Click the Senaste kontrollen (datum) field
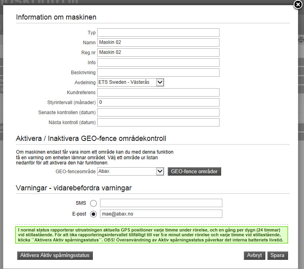The image size is (304, 269). [x=158, y=113]
